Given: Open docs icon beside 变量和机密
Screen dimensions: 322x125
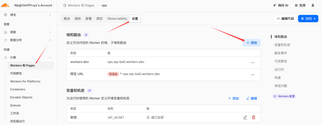Looking at the screenshot, I should click(x=89, y=91).
